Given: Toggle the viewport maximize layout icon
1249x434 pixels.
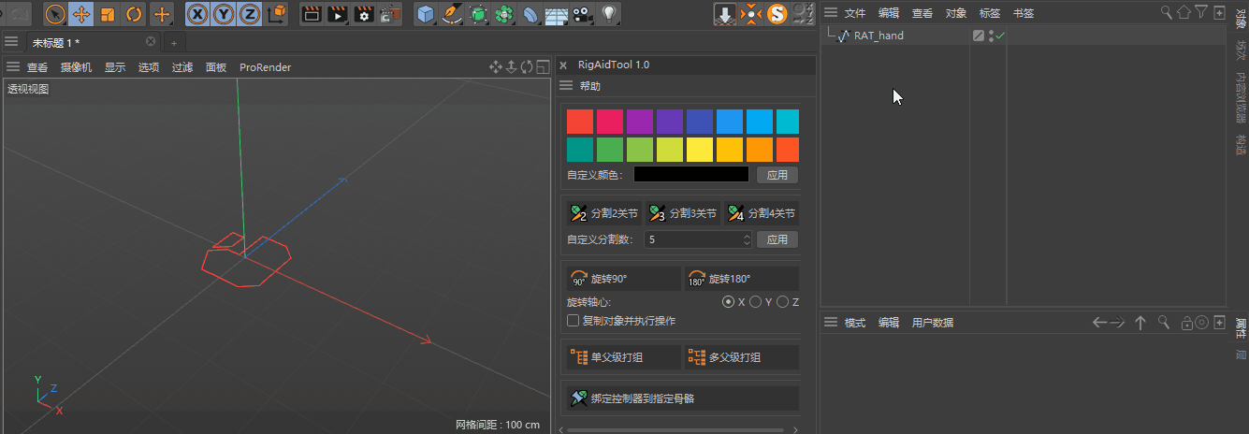Looking at the screenshot, I should coord(543,66).
